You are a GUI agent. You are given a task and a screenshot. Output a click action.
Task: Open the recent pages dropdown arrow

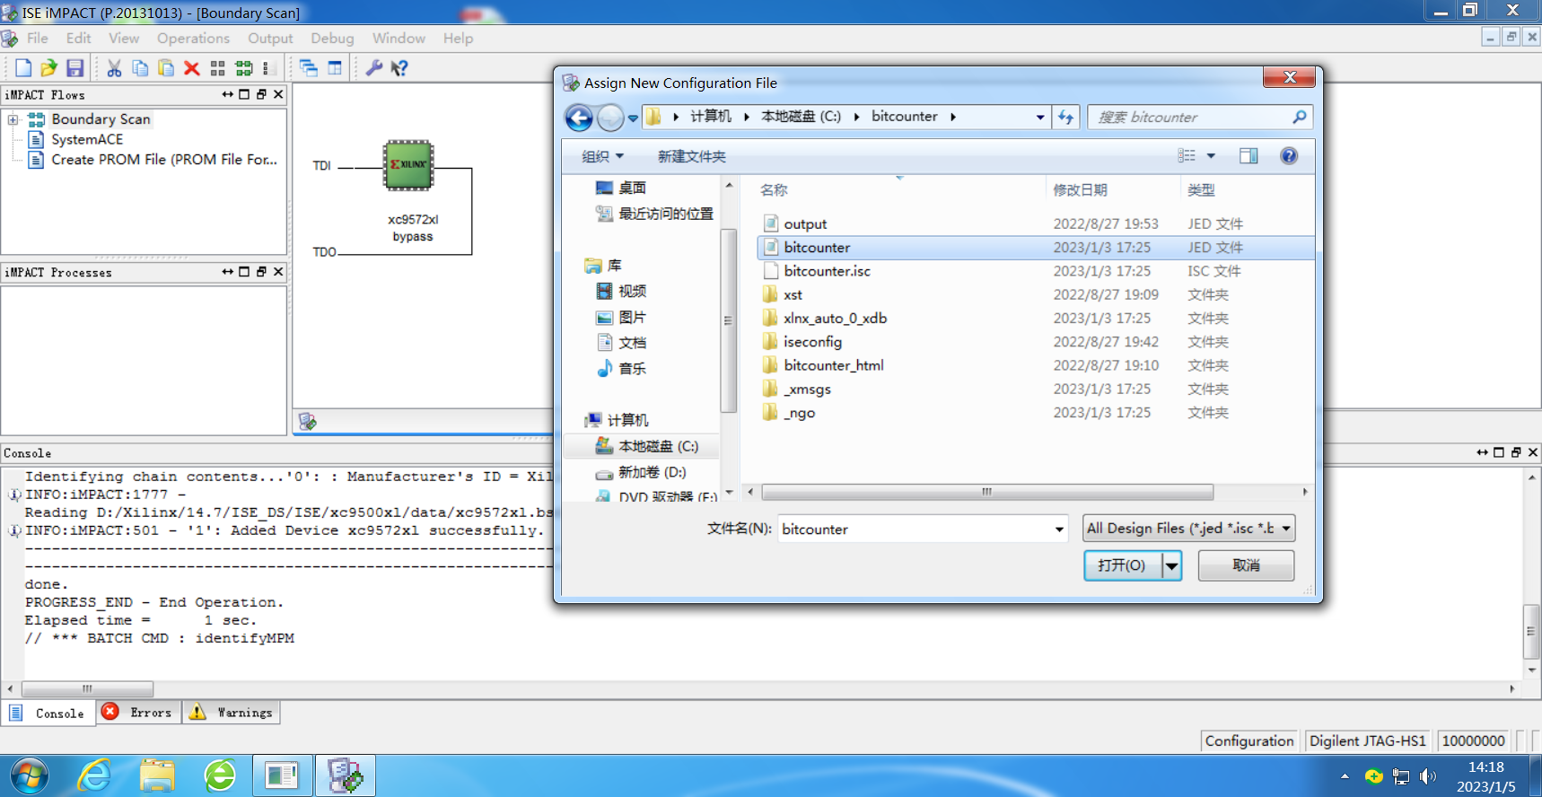tap(633, 118)
